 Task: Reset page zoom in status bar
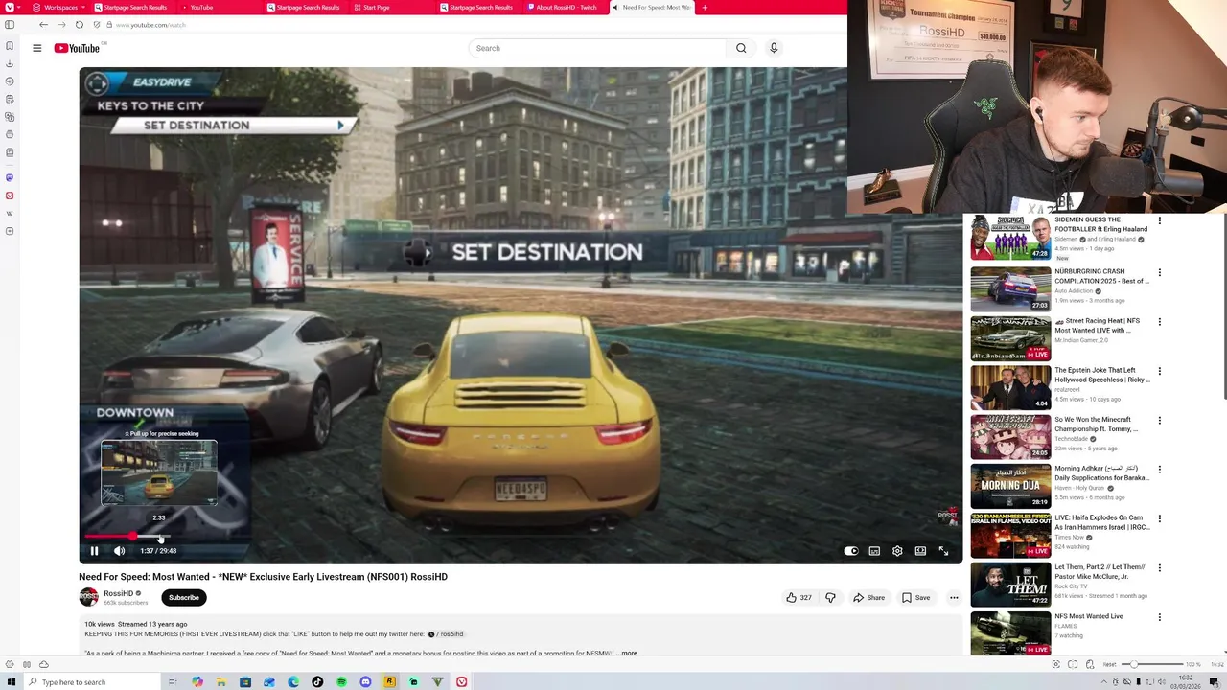tap(1109, 664)
